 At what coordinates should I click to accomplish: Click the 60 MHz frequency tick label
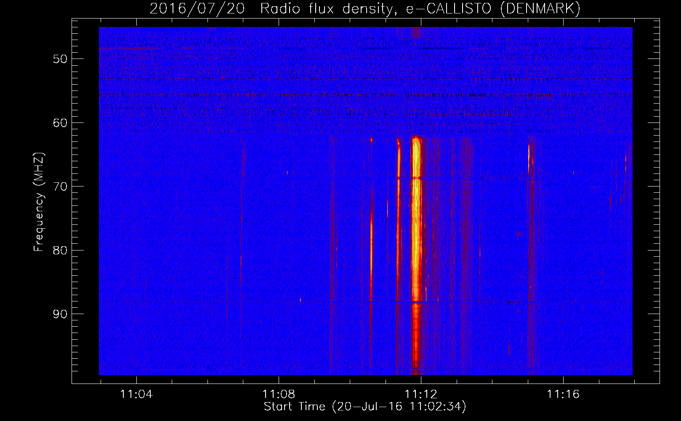pyautogui.click(x=60, y=123)
